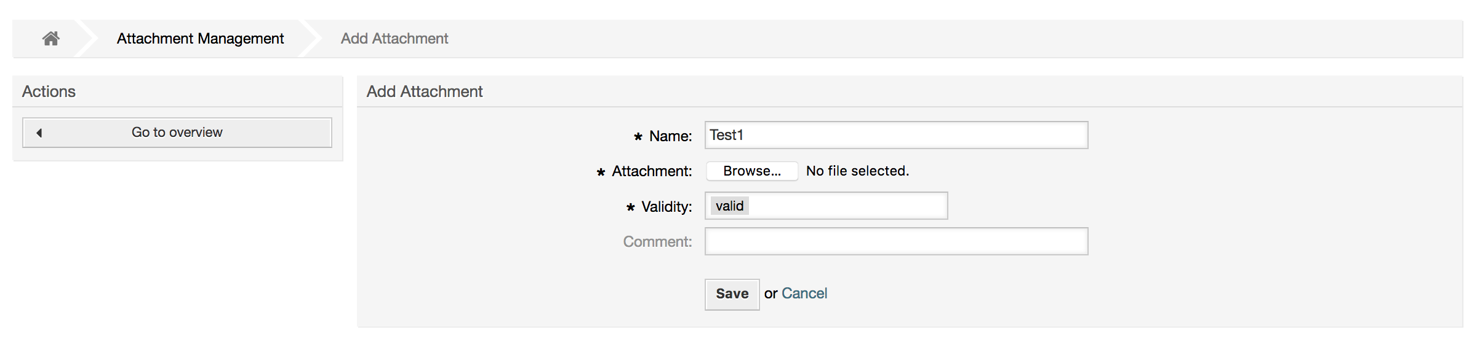Click the required asterisk beside the Attachment label

pos(601,173)
